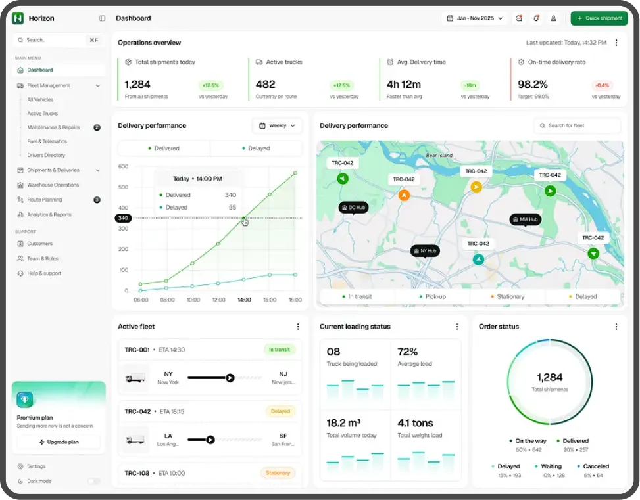640x500 pixels.
Task: Click the yellow delayed truck marker
Action: [476, 187]
